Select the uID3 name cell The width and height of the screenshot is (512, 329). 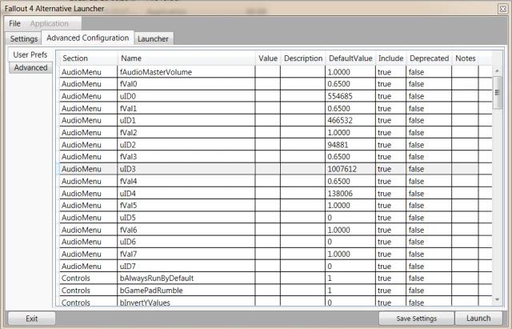coord(186,169)
